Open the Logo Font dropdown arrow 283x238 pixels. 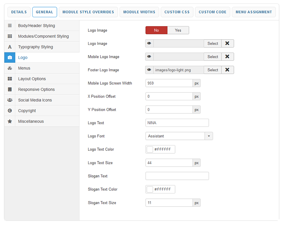pyautogui.click(x=209, y=136)
